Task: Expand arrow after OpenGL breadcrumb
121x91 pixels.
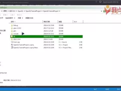Action: point(24,11)
